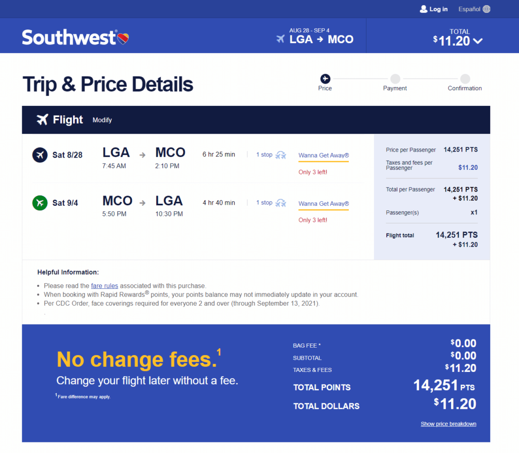Click Wanna Get Away for the 8/28 flight
The image size is (519, 453).
(323, 155)
